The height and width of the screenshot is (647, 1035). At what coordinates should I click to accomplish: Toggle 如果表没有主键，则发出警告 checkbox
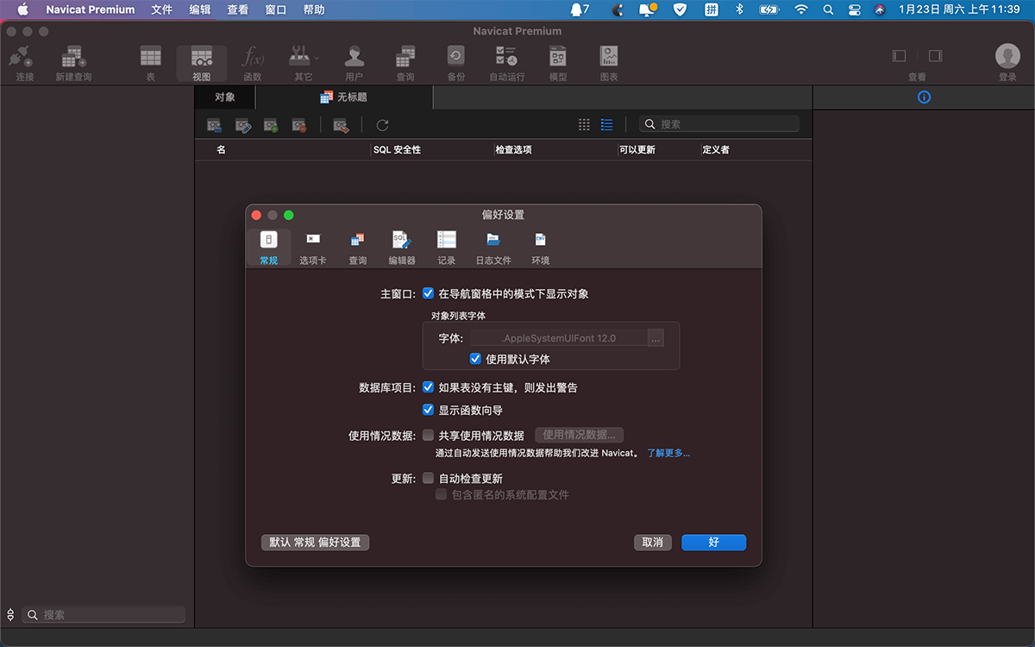[x=428, y=388]
